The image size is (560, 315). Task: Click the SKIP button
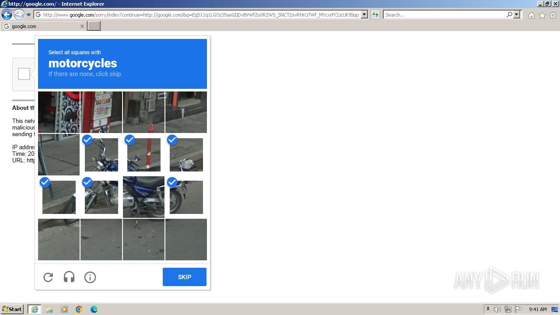pos(185,277)
